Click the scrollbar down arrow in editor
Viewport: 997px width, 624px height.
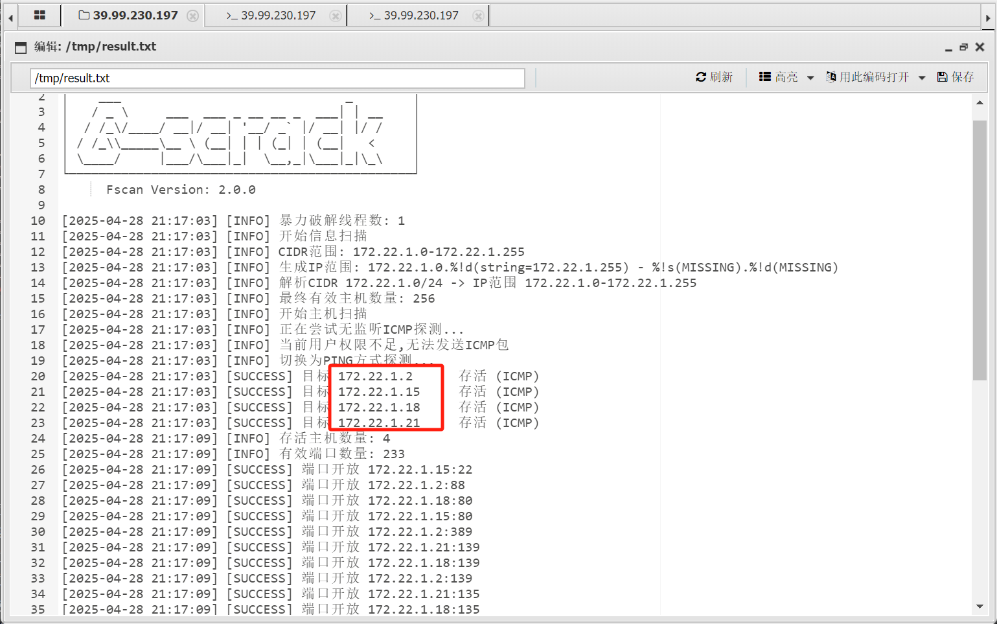[x=980, y=607]
